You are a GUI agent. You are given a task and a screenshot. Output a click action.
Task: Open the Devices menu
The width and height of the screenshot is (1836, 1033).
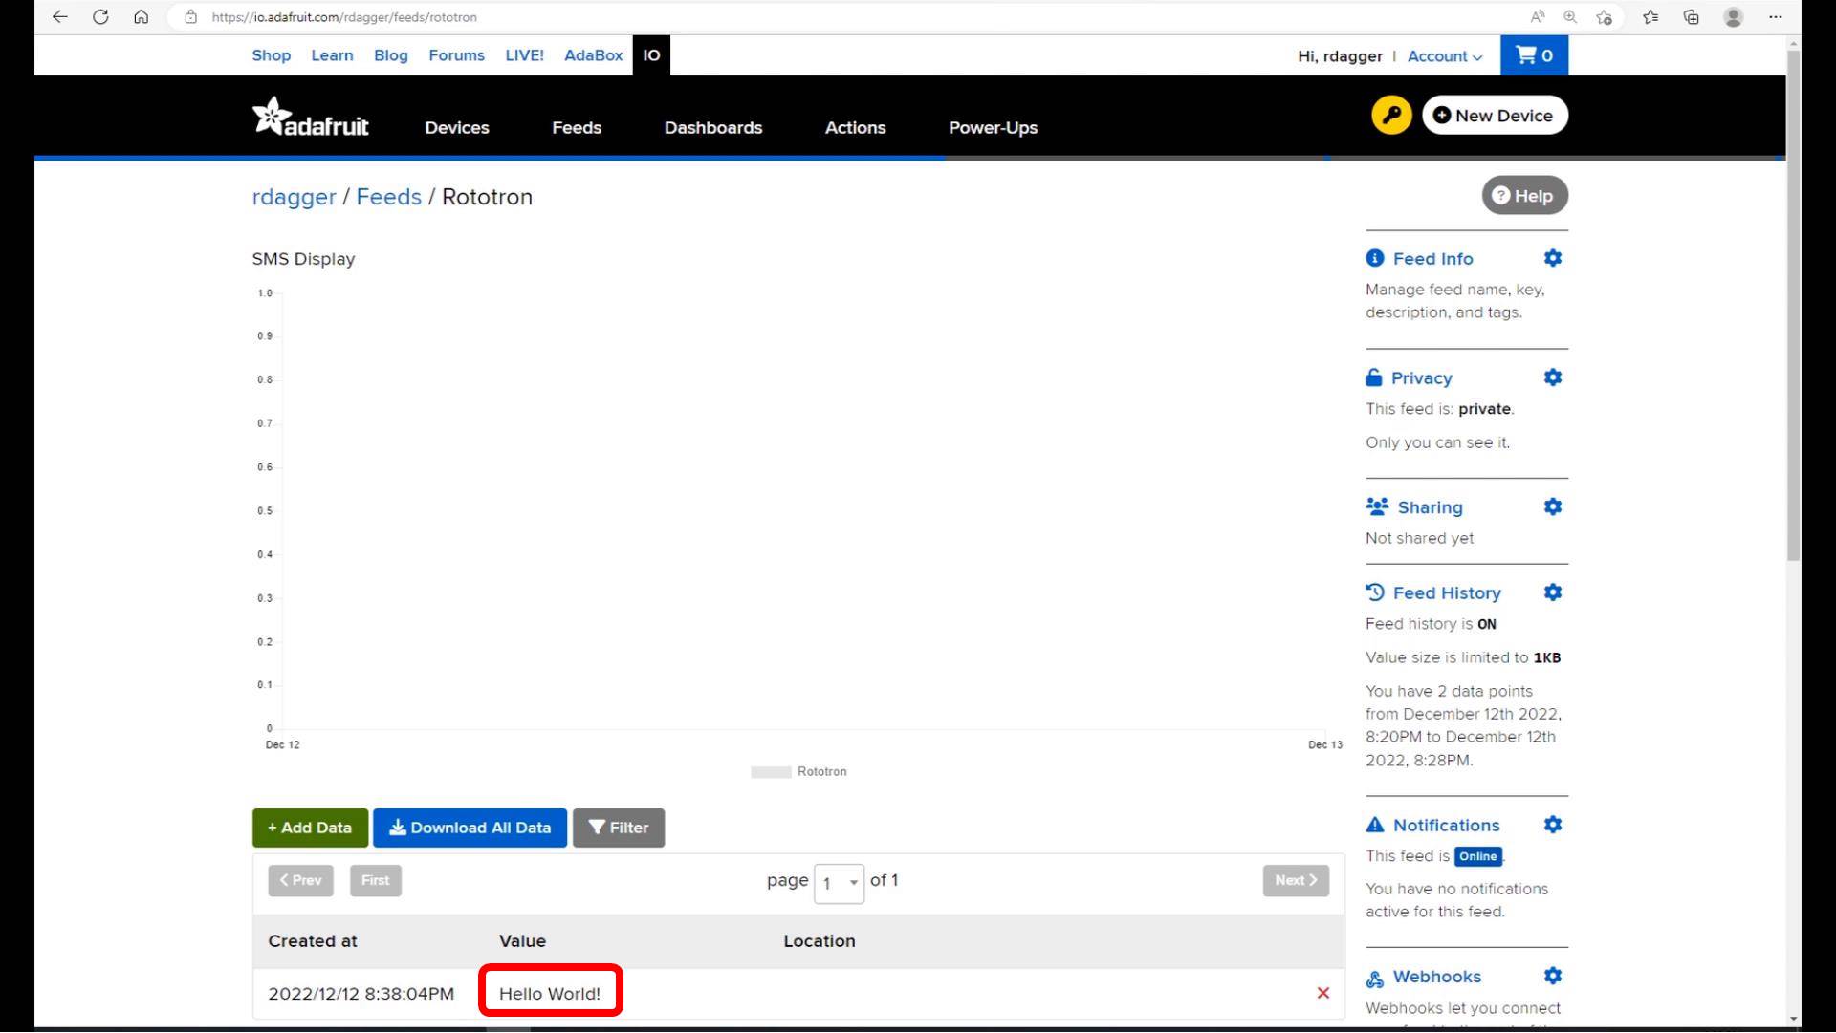(x=457, y=128)
